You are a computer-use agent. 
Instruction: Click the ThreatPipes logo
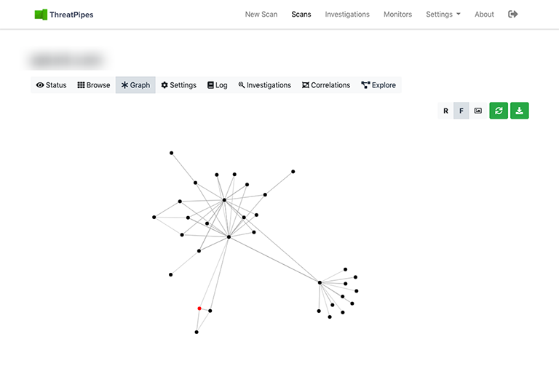[x=64, y=14]
